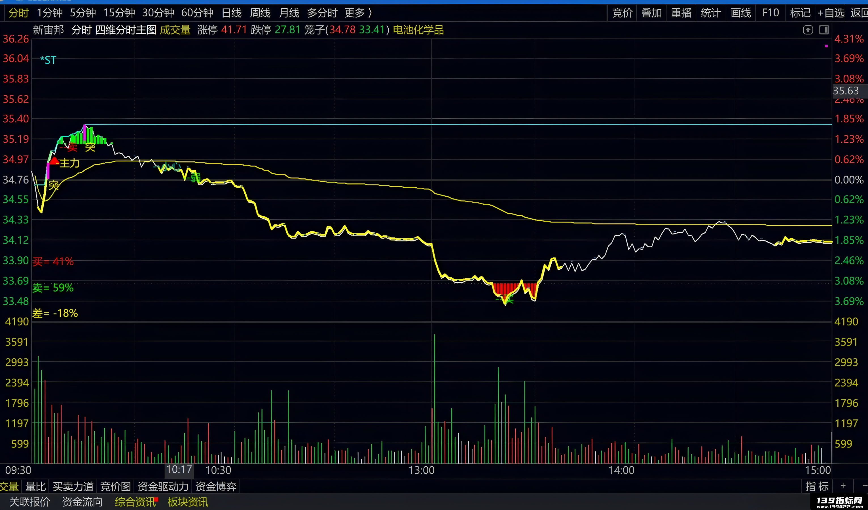Expand the 更多 timeframe list
Screen dimensions: 868x510
(x=358, y=13)
